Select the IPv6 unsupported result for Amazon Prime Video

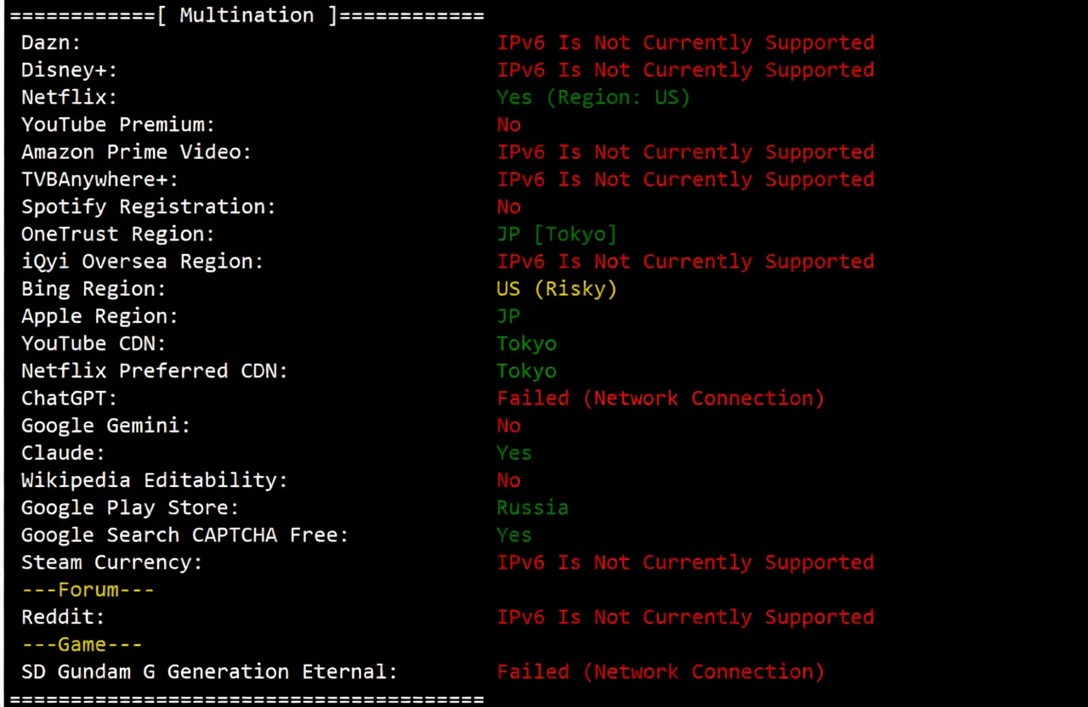[686, 152]
